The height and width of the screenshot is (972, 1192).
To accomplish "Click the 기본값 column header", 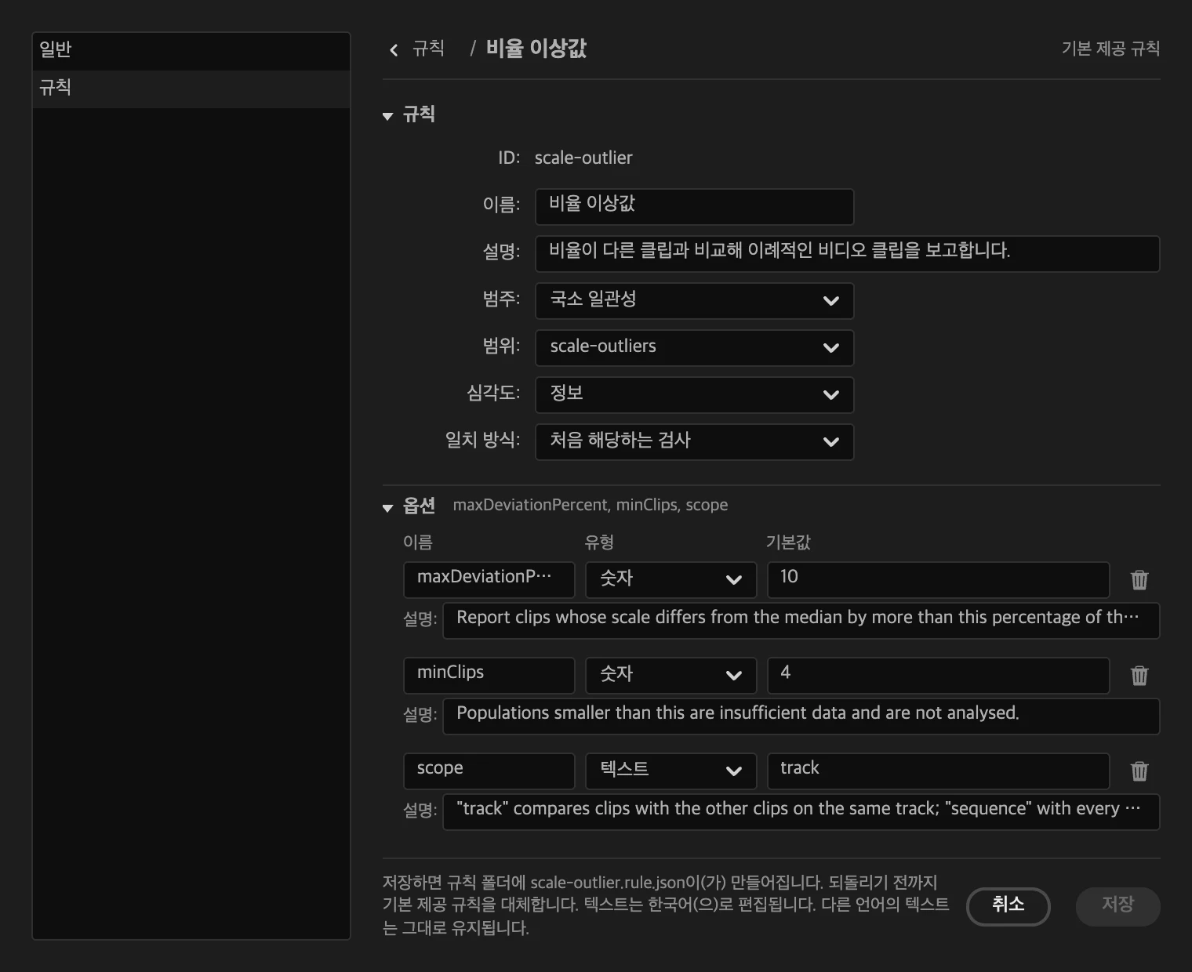I will 788,542.
